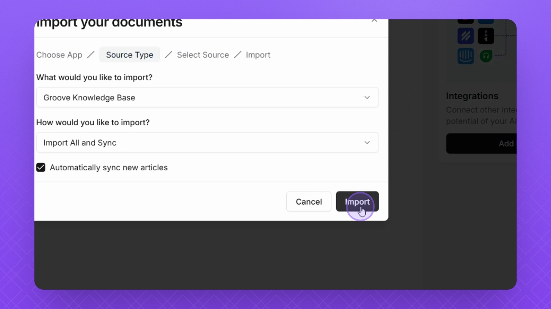The image size is (551, 309).
Task: Open the Import step in the breadcrumb
Action: tap(258, 55)
